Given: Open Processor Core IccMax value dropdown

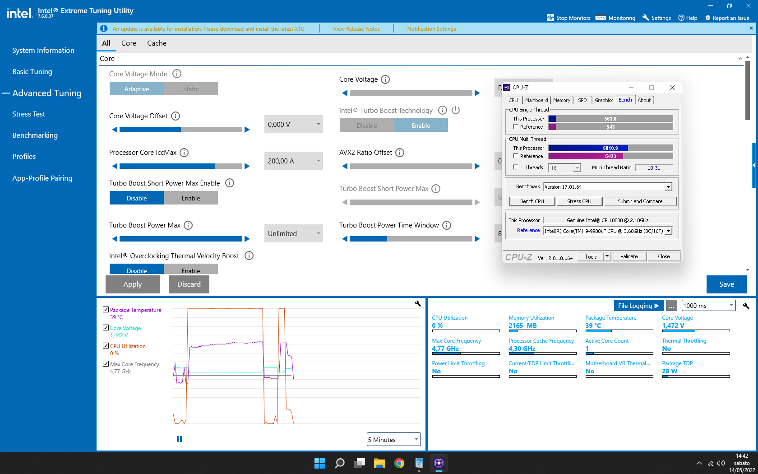Looking at the screenshot, I should [294, 161].
